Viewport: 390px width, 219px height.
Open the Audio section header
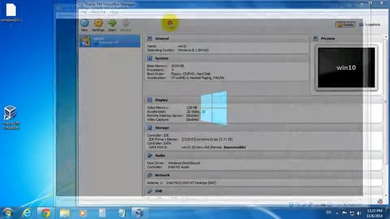coord(160,156)
